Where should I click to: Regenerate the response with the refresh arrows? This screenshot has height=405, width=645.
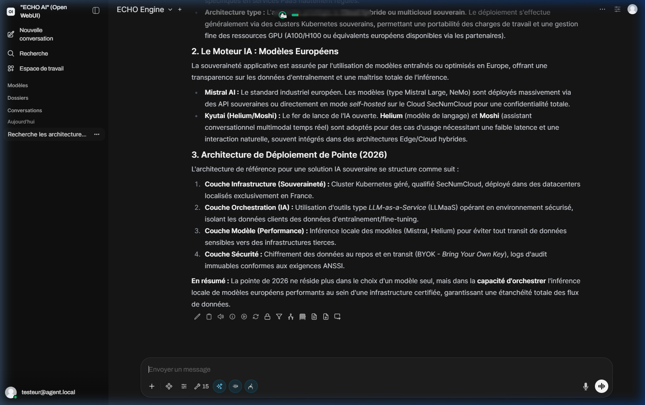click(x=256, y=317)
